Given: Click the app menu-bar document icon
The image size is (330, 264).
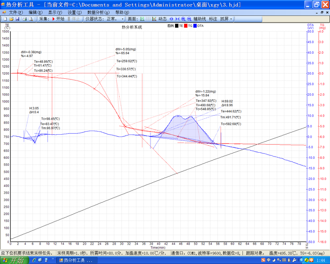Looking at the screenshot, I should pos(4,12).
